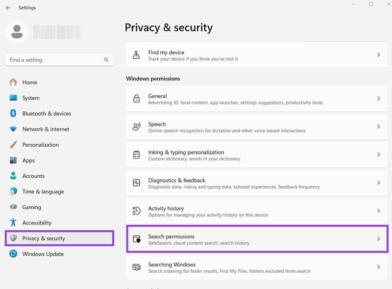Maximize the Settings window
Image resolution: width=392 pixels, height=289 pixels.
(x=371, y=4)
